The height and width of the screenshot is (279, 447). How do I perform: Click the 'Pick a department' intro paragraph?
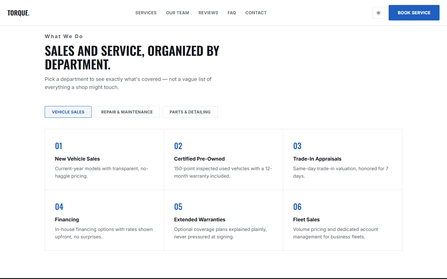(128, 83)
